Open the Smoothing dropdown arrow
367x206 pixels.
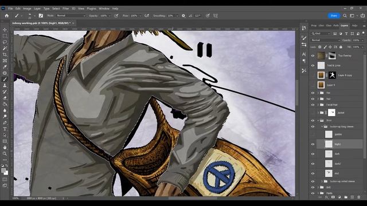[x=177, y=16]
